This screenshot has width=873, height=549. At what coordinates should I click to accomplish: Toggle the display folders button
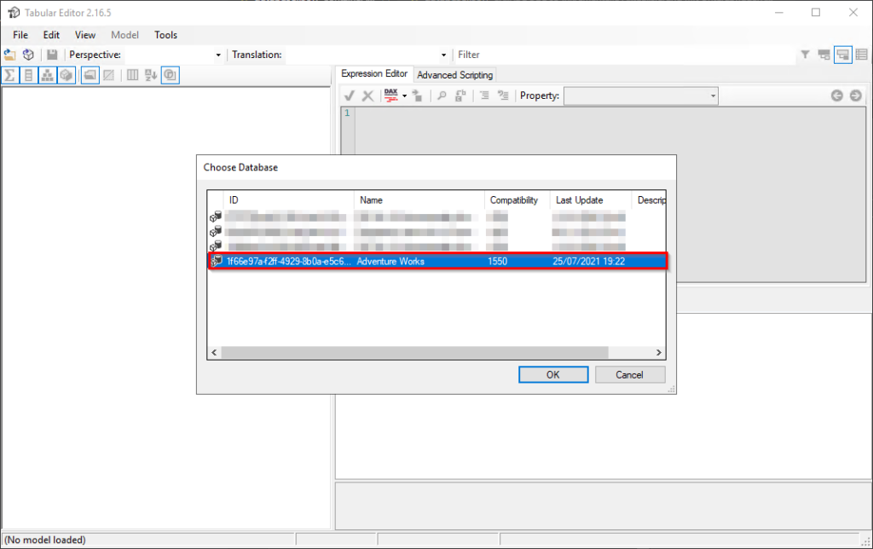tap(90, 75)
